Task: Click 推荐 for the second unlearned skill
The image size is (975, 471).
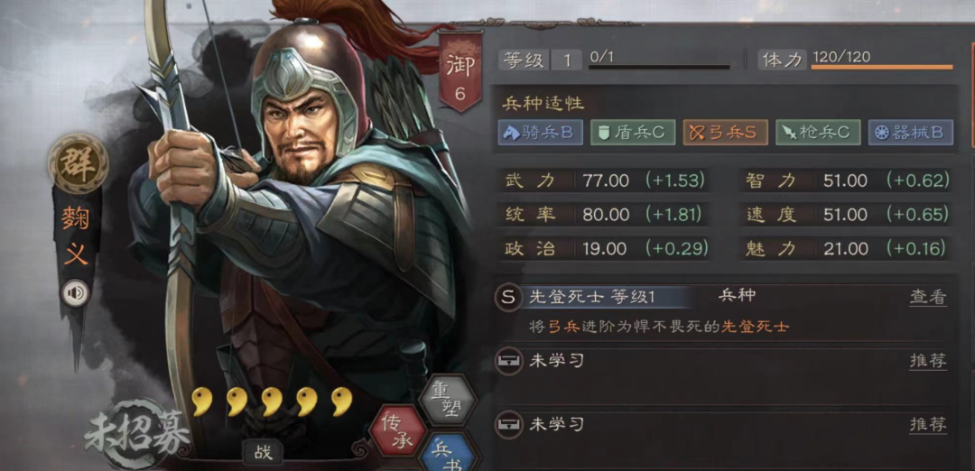Action: [x=928, y=424]
